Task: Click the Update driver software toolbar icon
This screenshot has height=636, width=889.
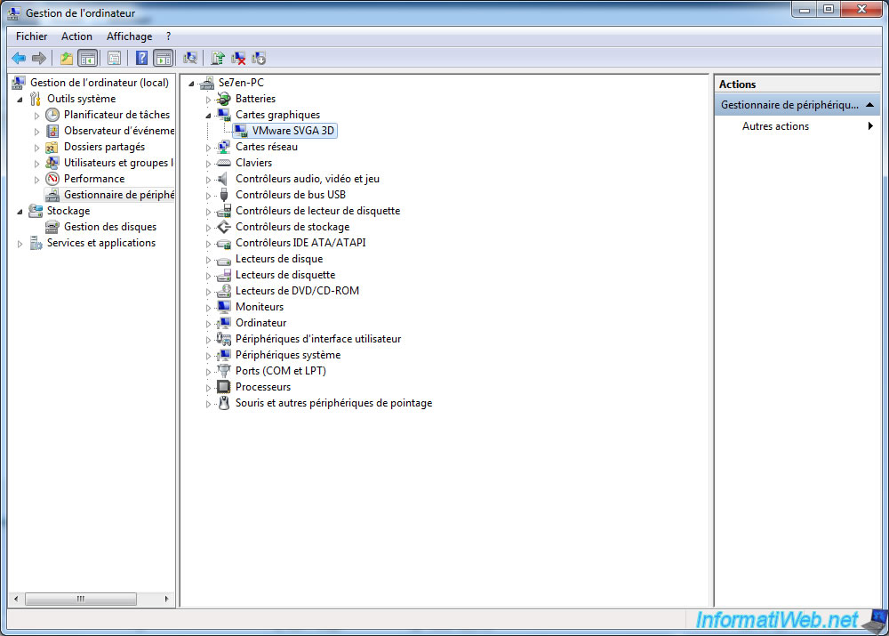Action: click(x=216, y=57)
